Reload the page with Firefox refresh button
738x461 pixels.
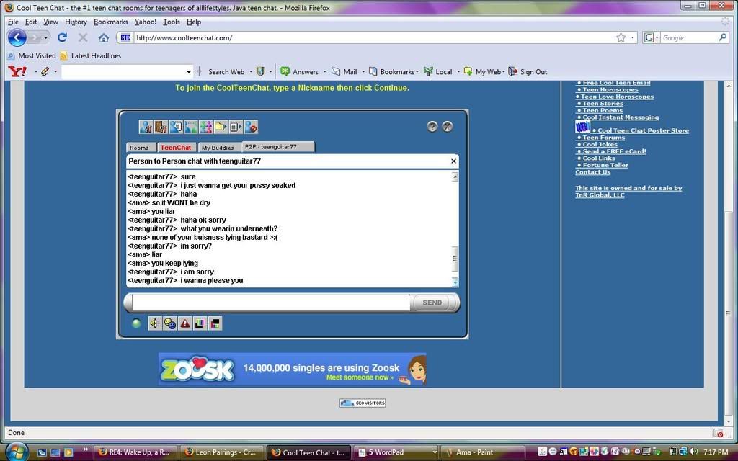click(62, 37)
